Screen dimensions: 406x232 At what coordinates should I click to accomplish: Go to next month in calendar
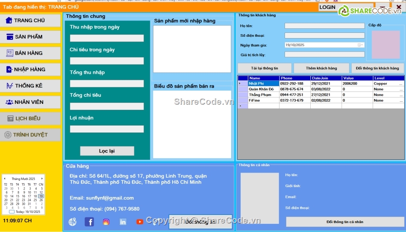coord(42,179)
